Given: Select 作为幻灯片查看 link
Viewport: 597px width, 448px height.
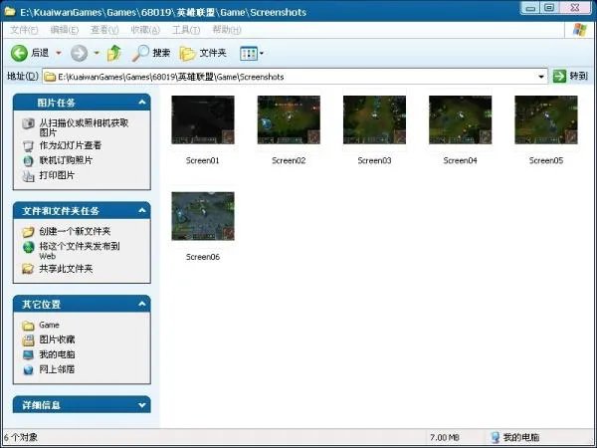Looking at the screenshot, I should click(71, 145).
